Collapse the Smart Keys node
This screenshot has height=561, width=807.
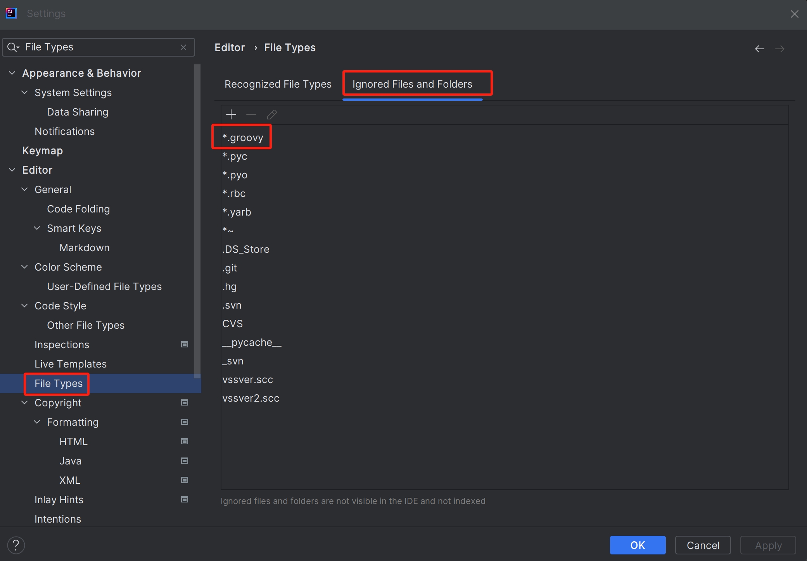37,228
